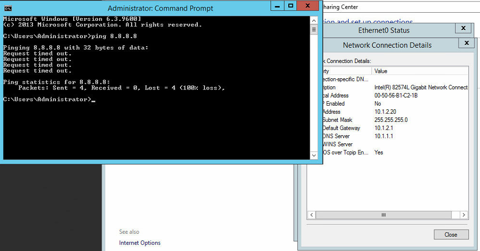Viewport: 480px width, 251px height.
Task: Click the Command Prompt scroll up arrow
Action: 314,20
